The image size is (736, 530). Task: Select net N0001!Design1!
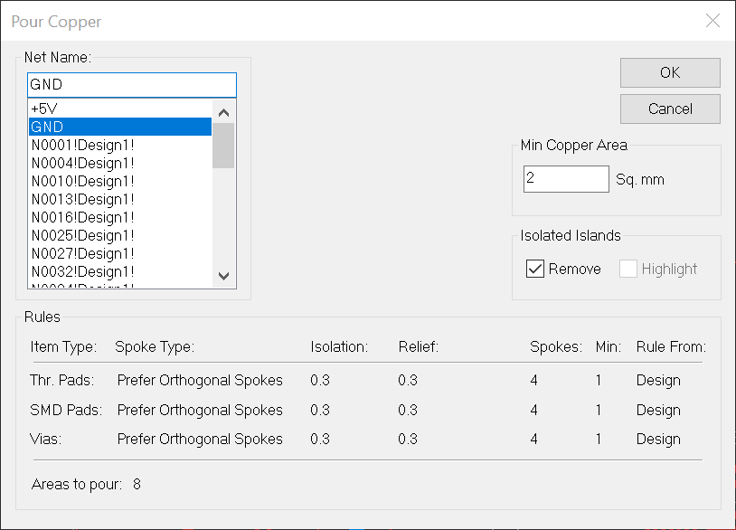(x=119, y=145)
